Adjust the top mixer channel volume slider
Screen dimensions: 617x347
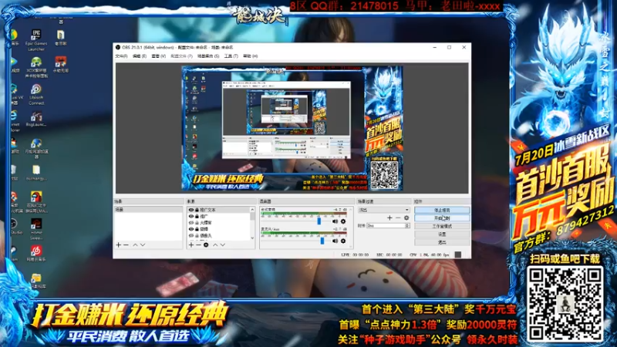click(319, 221)
